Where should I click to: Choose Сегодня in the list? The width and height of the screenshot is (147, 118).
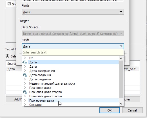(73, 105)
